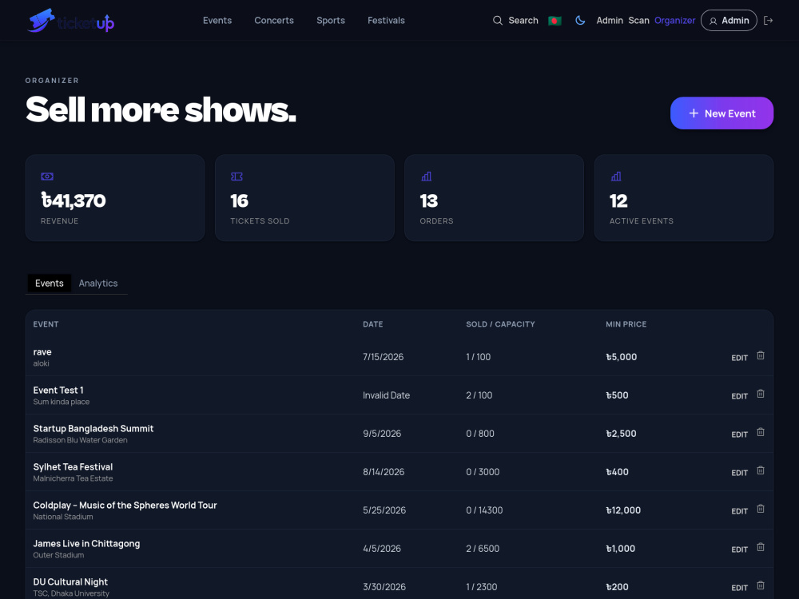The image size is (799, 599).
Task: Click the Search label in navbar
Action: click(523, 21)
